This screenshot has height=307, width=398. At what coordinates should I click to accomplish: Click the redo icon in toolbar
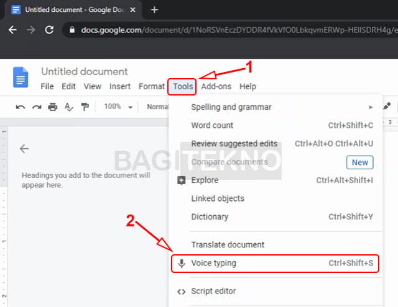37,107
